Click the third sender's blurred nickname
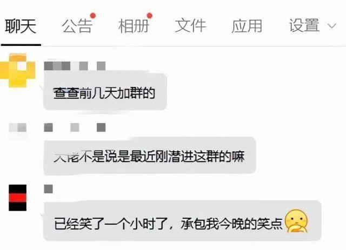346x250 pixels. [48, 189]
